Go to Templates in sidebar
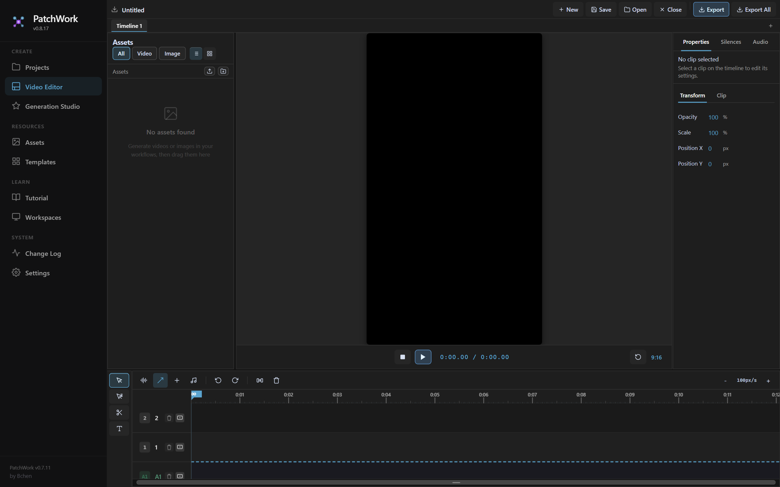 pos(53,162)
